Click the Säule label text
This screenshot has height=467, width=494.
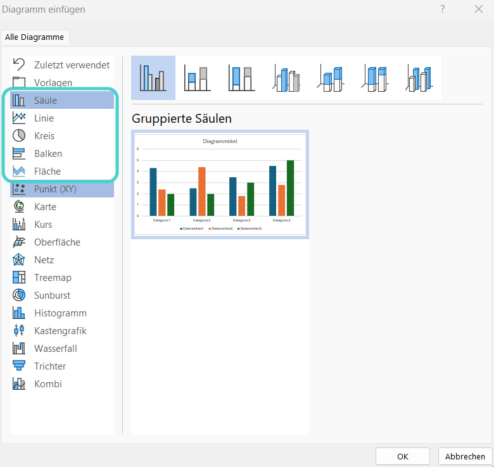point(46,101)
